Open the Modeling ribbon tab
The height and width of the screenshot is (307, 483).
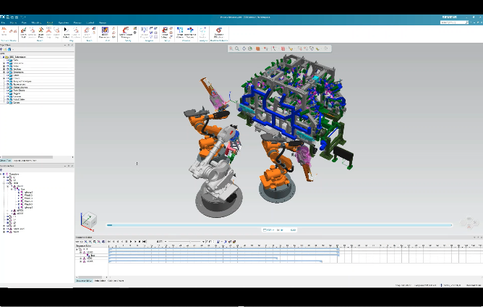point(37,22)
